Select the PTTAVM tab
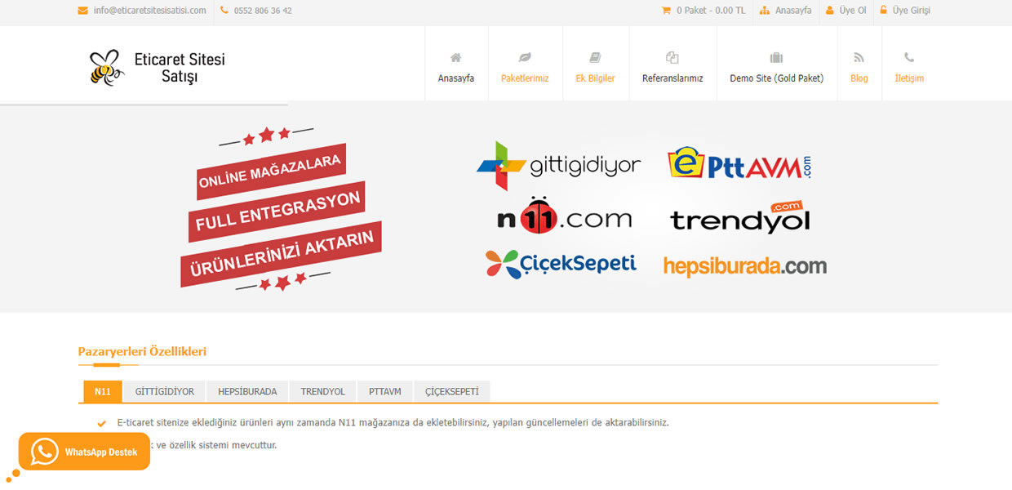This screenshot has height=490, width=1012. 385,391
